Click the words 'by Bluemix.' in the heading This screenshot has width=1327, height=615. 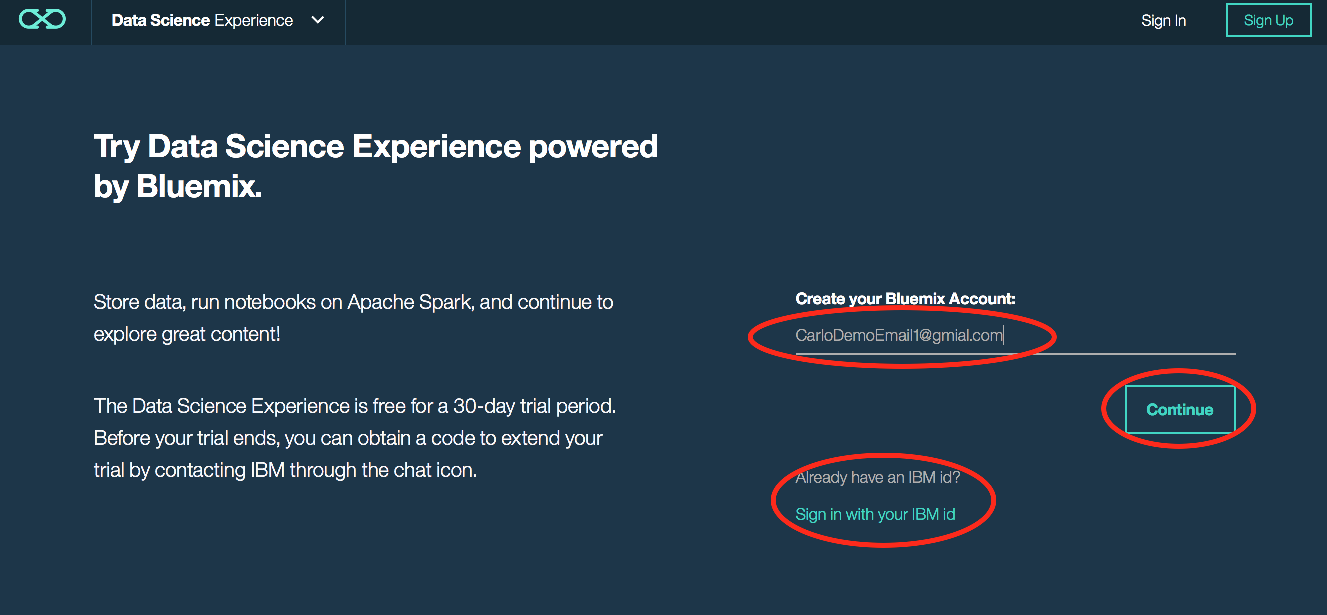pyautogui.click(x=177, y=186)
